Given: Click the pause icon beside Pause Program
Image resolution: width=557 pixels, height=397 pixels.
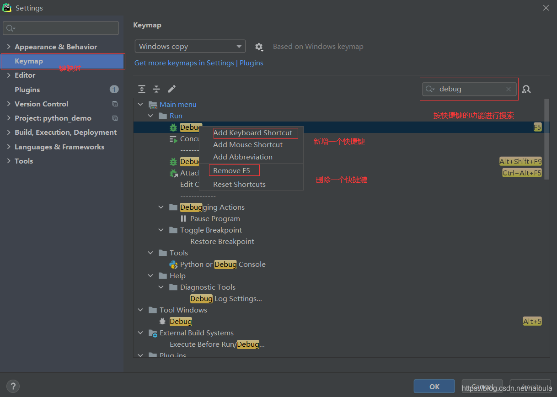Looking at the screenshot, I should point(183,219).
